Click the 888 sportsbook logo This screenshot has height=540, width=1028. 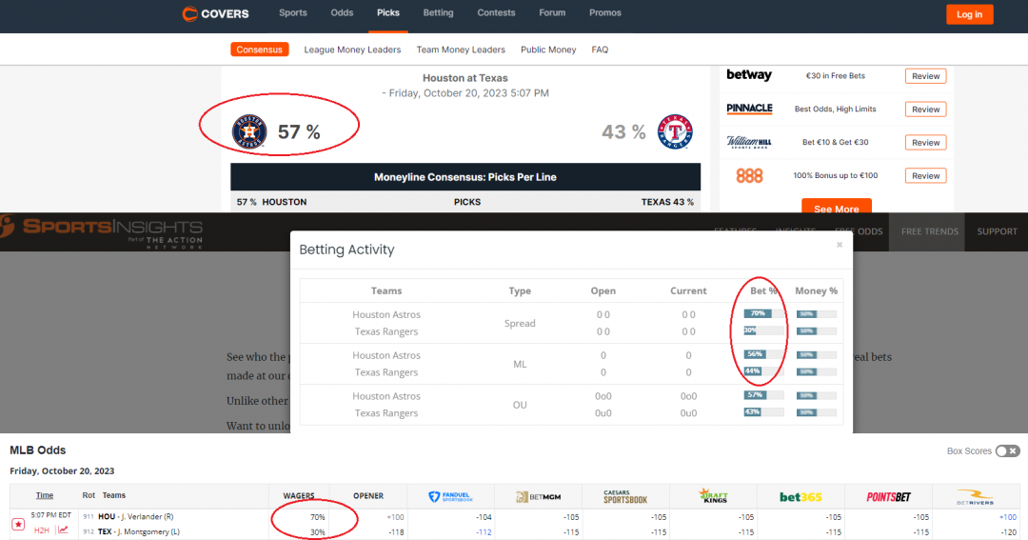pyautogui.click(x=749, y=175)
